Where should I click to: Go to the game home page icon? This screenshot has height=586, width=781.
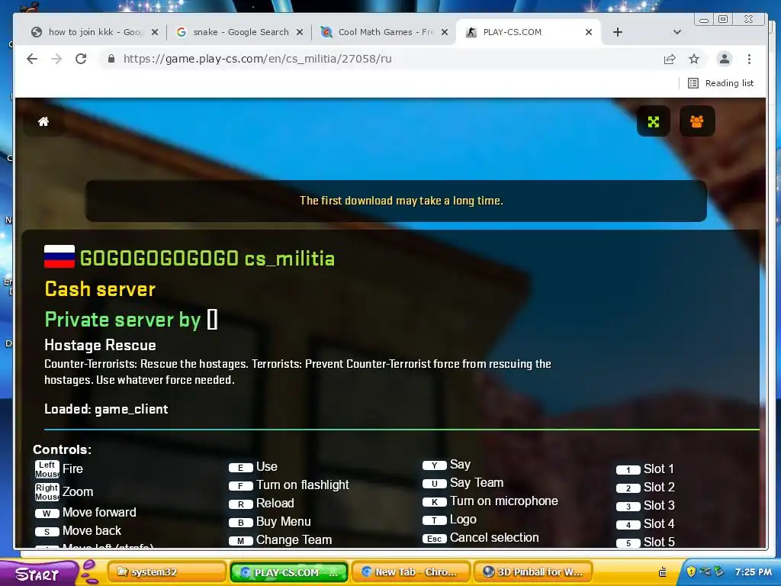(x=43, y=121)
